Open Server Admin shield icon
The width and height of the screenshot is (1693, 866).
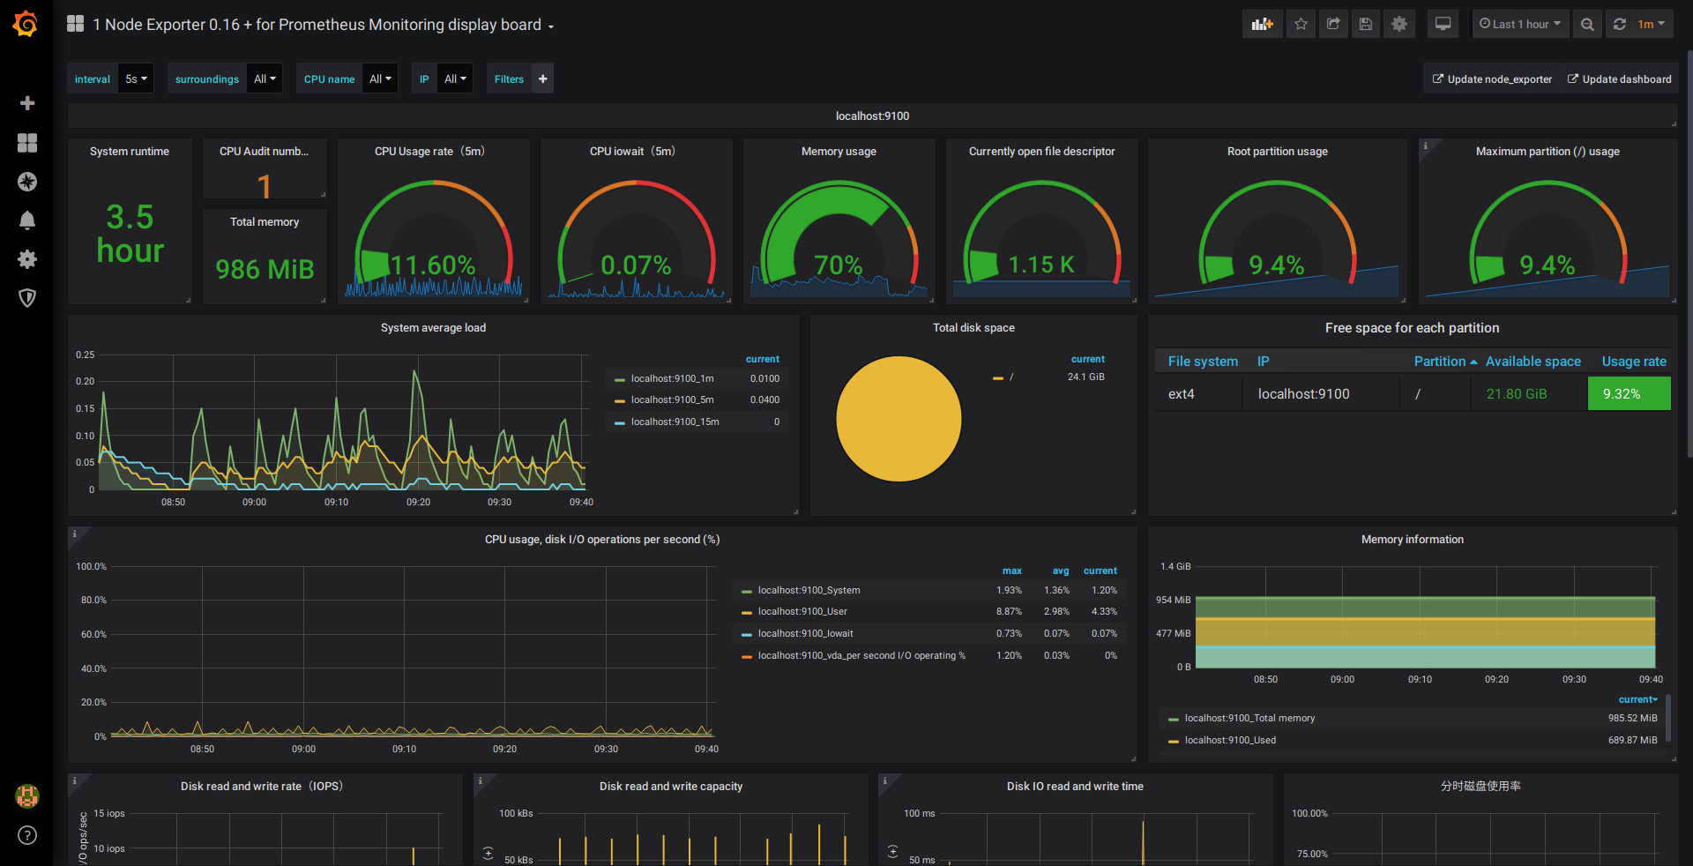27,298
